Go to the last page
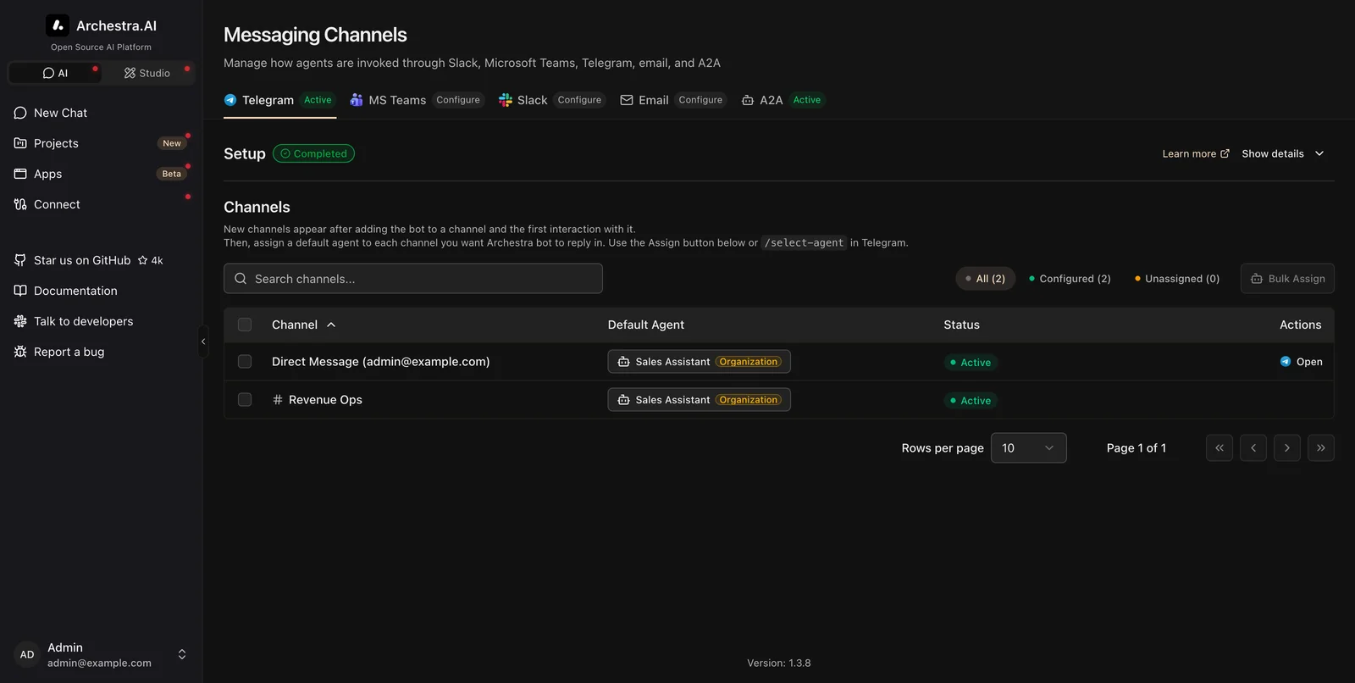Image resolution: width=1355 pixels, height=683 pixels. [x=1321, y=448]
